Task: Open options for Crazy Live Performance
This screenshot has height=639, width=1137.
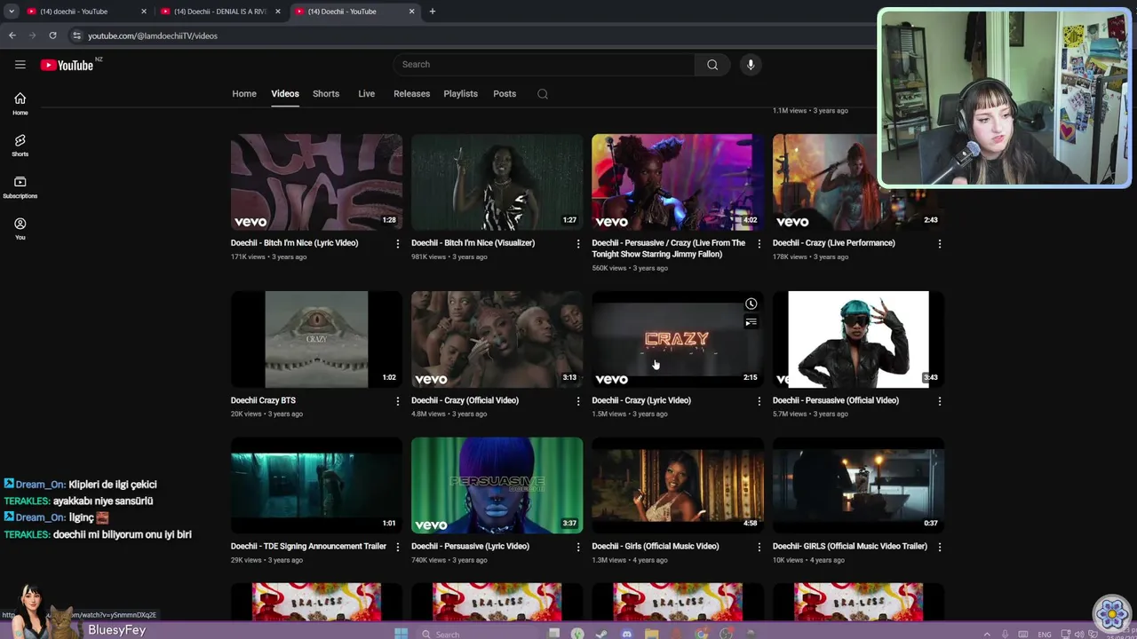Action: tap(939, 243)
